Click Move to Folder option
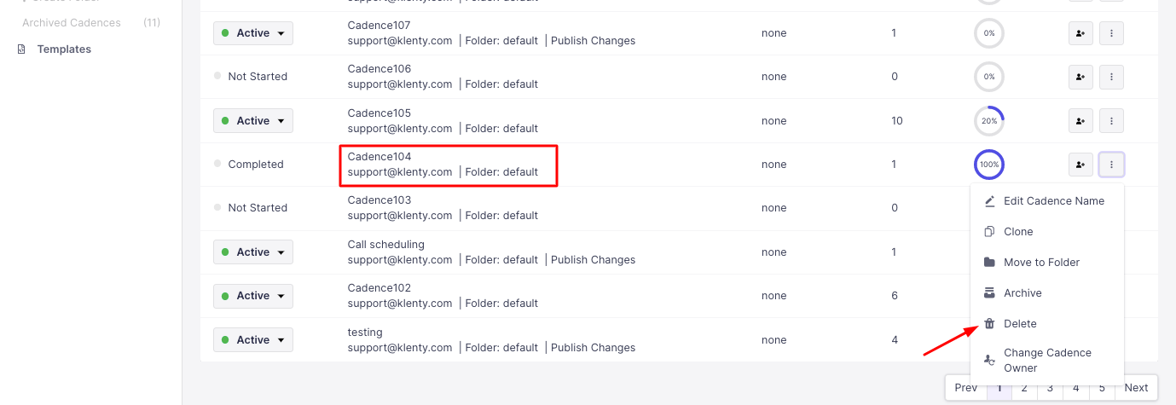1176x405 pixels. [x=1041, y=263]
